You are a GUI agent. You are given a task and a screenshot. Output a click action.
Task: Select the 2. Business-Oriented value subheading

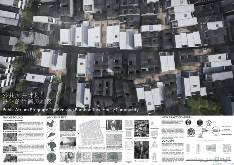tap(13, 131)
